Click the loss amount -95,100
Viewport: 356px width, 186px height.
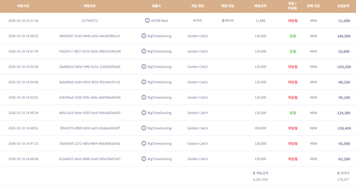point(344,97)
